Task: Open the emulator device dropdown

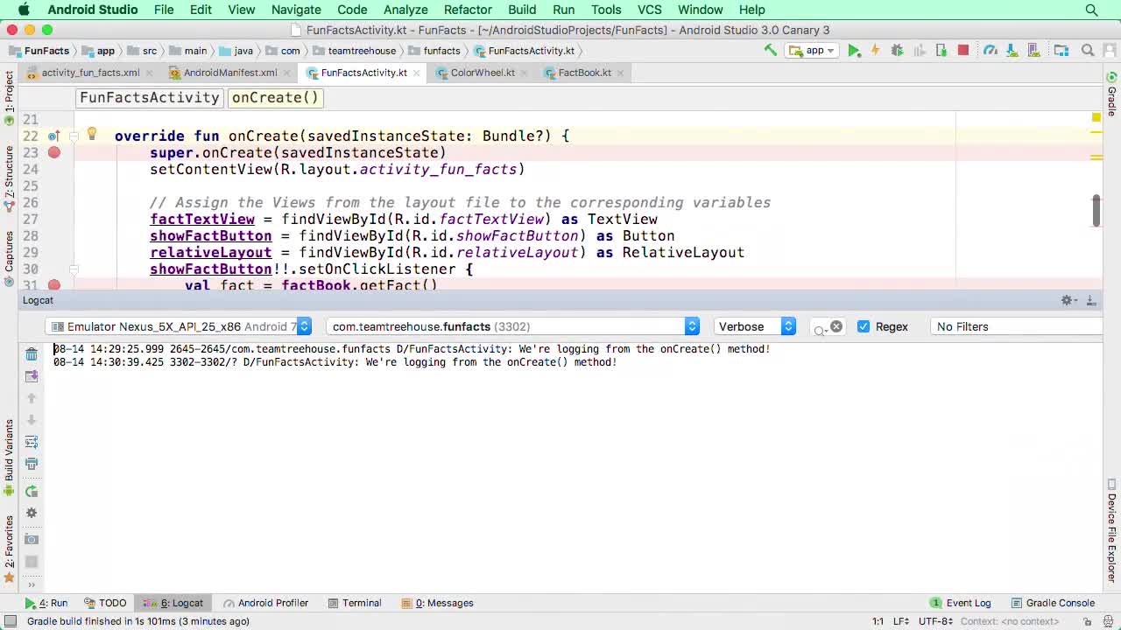Action: (x=180, y=326)
